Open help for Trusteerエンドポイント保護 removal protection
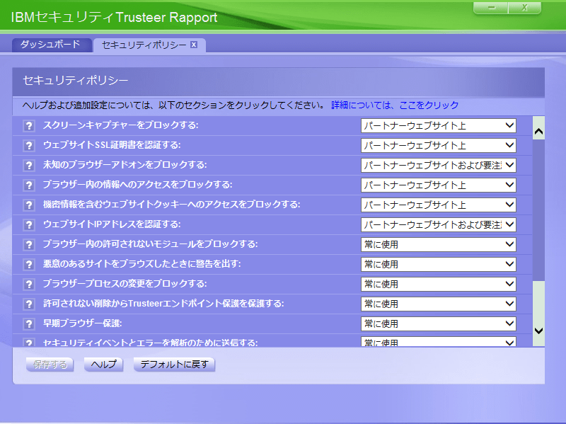The width and height of the screenshot is (566, 424). pyautogui.click(x=29, y=304)
